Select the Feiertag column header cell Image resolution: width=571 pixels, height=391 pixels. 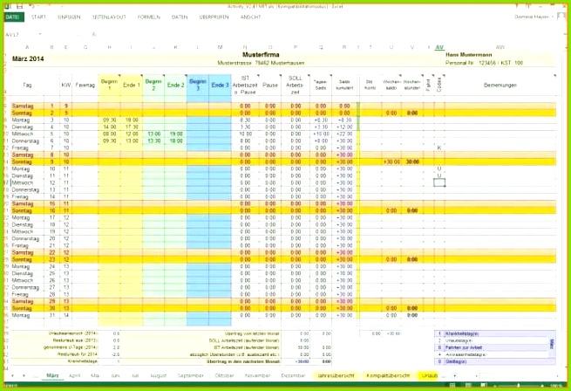[x=85, y=85]
